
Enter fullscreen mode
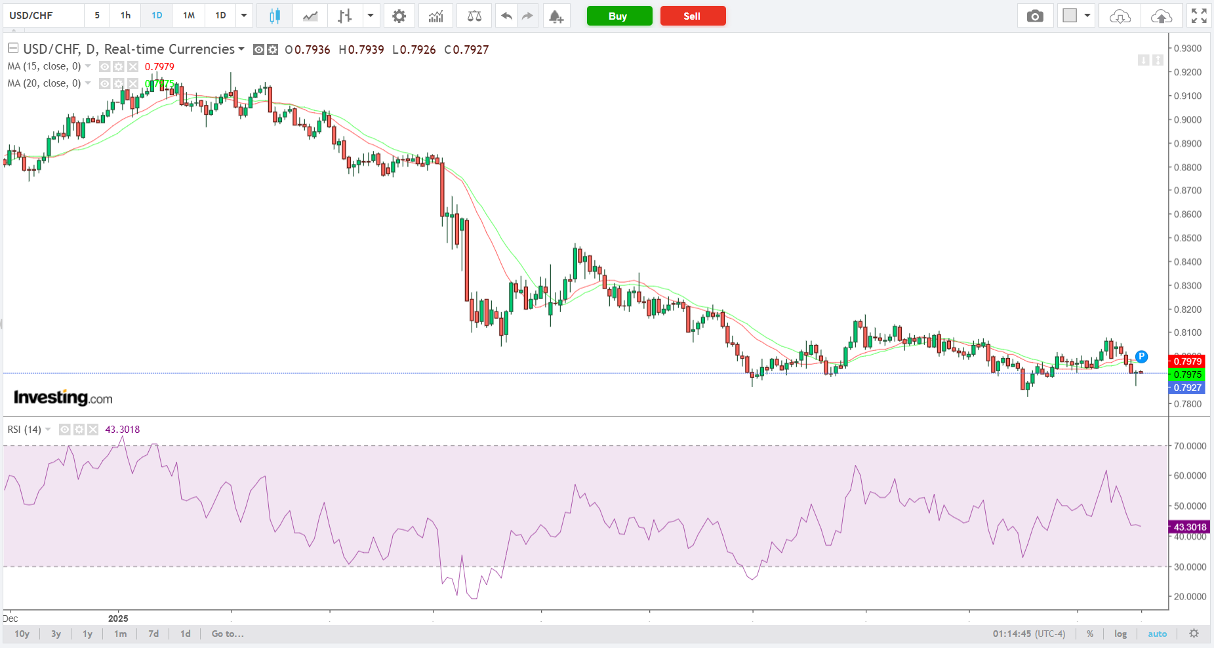(1199, 16)
